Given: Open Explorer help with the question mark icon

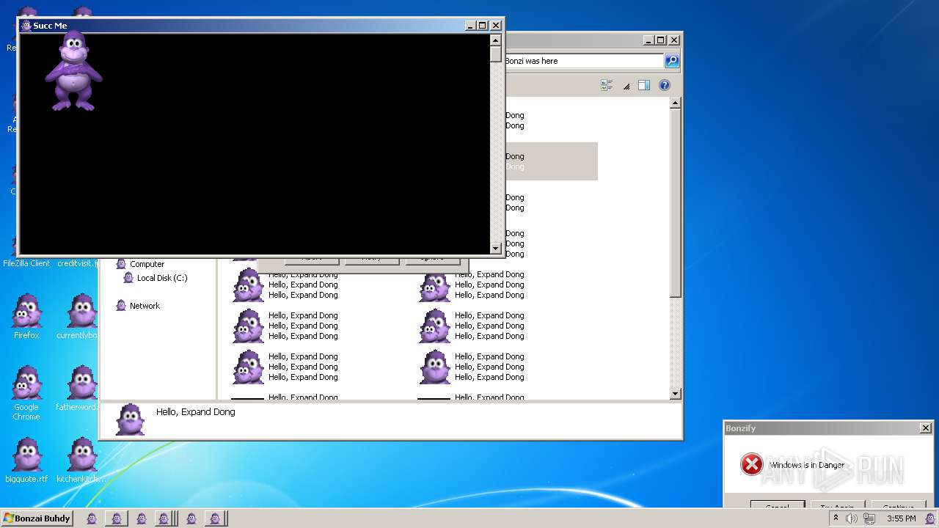Looking at the screenshot, I should [665, 85].
